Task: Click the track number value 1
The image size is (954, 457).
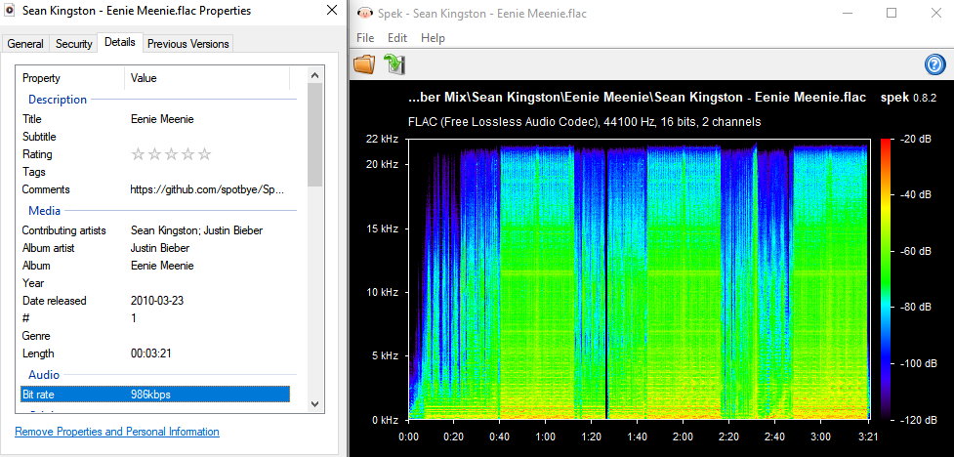Action: coord(134,318)
